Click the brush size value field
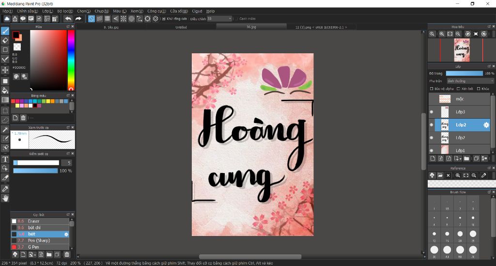Viewport: 496px width, 266px height. (x=66, y=163)
